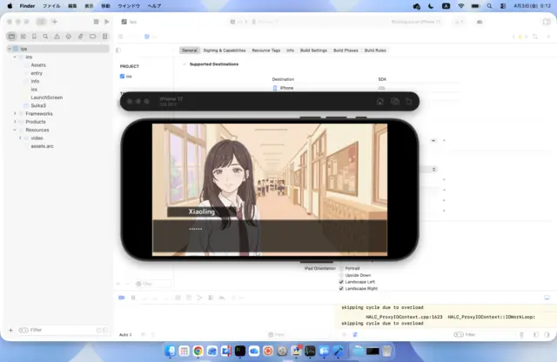Stop the running build in Xcode
The image size is (557, 362).
click(x=96, y=22)
